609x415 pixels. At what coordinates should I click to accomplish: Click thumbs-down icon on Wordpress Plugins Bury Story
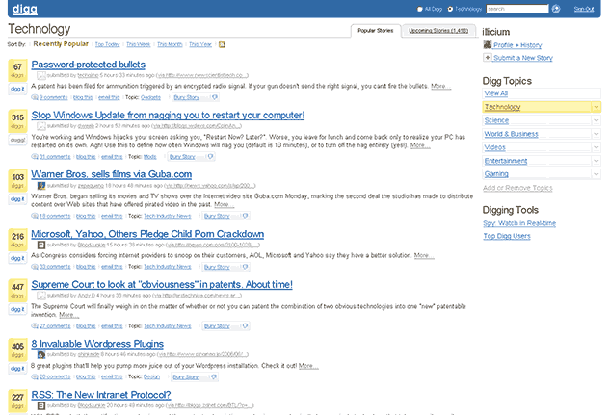pyautogui.click(x=214, y=376)
